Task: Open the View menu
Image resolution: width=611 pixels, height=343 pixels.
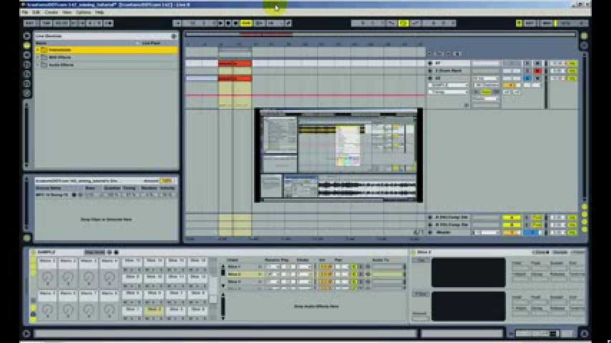Action: (x=67, y=12)
